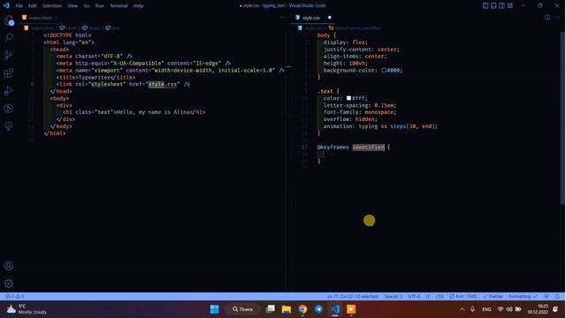This screenshot has height=318, width=566.
Task: Open the Terminal menu
Action: pyautogui.click(x=119, y=6)
